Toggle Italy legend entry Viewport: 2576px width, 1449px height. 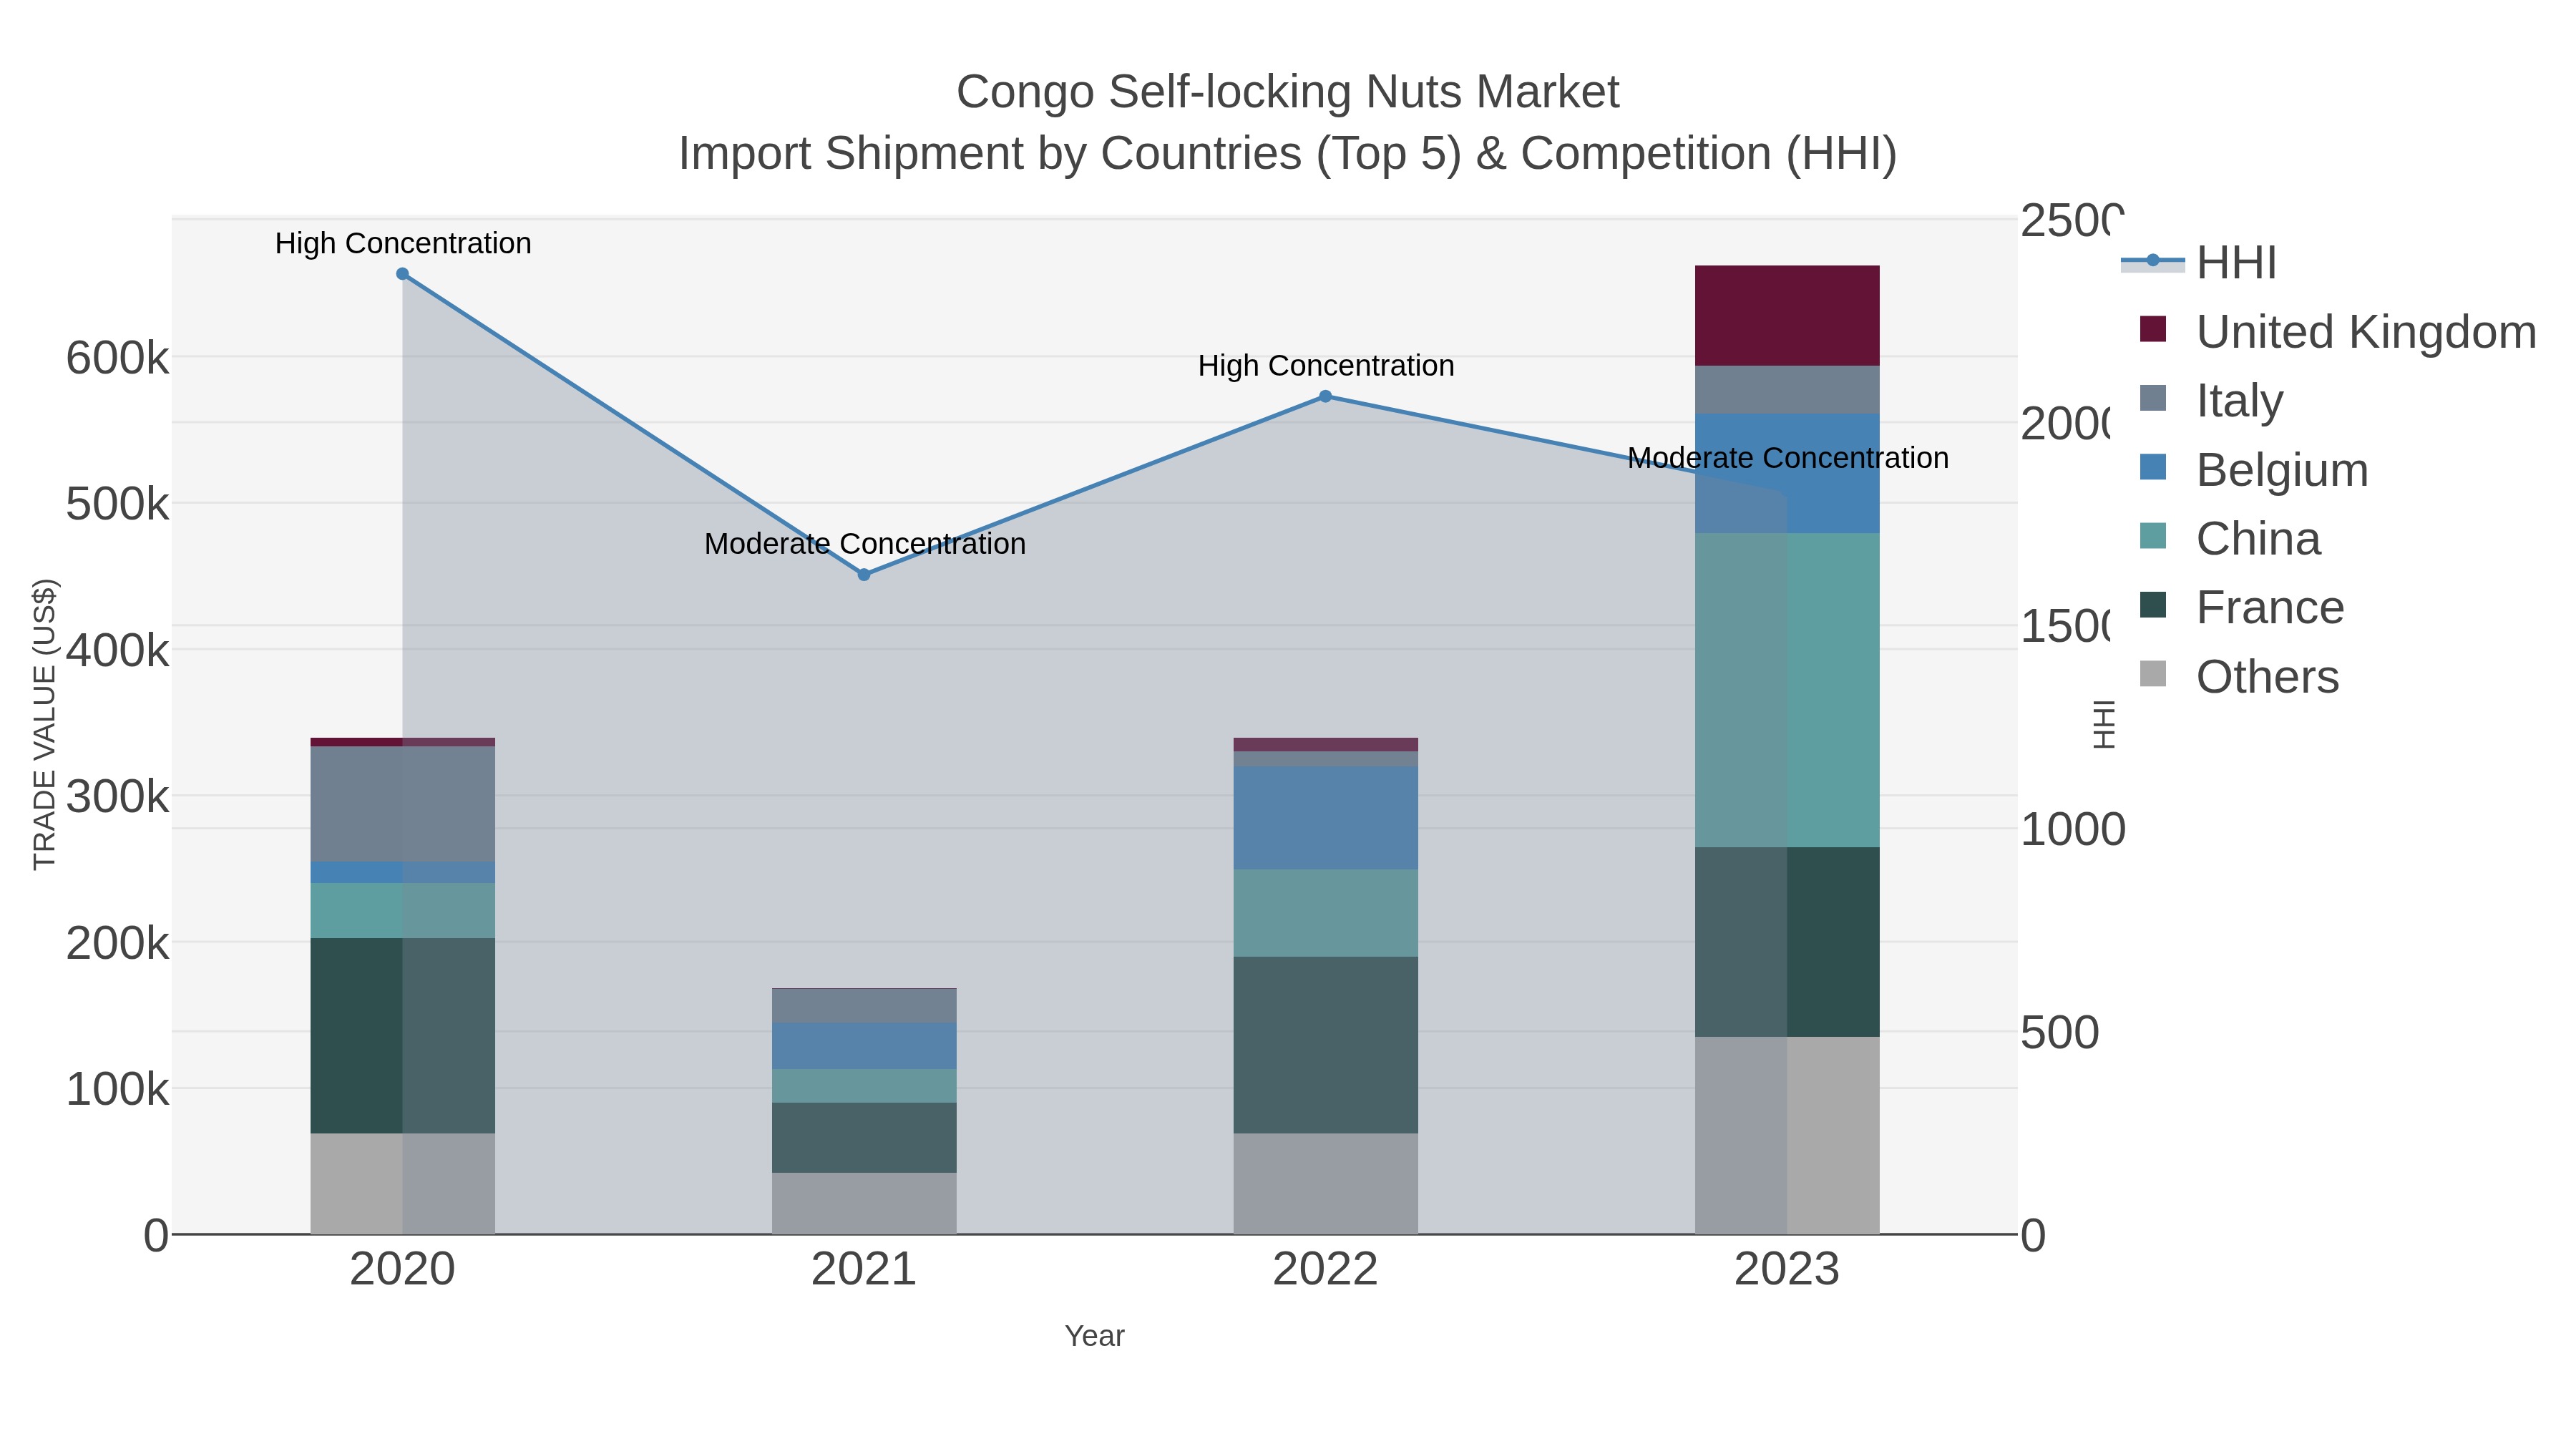pyautogui.click(x=2212, y=400)
